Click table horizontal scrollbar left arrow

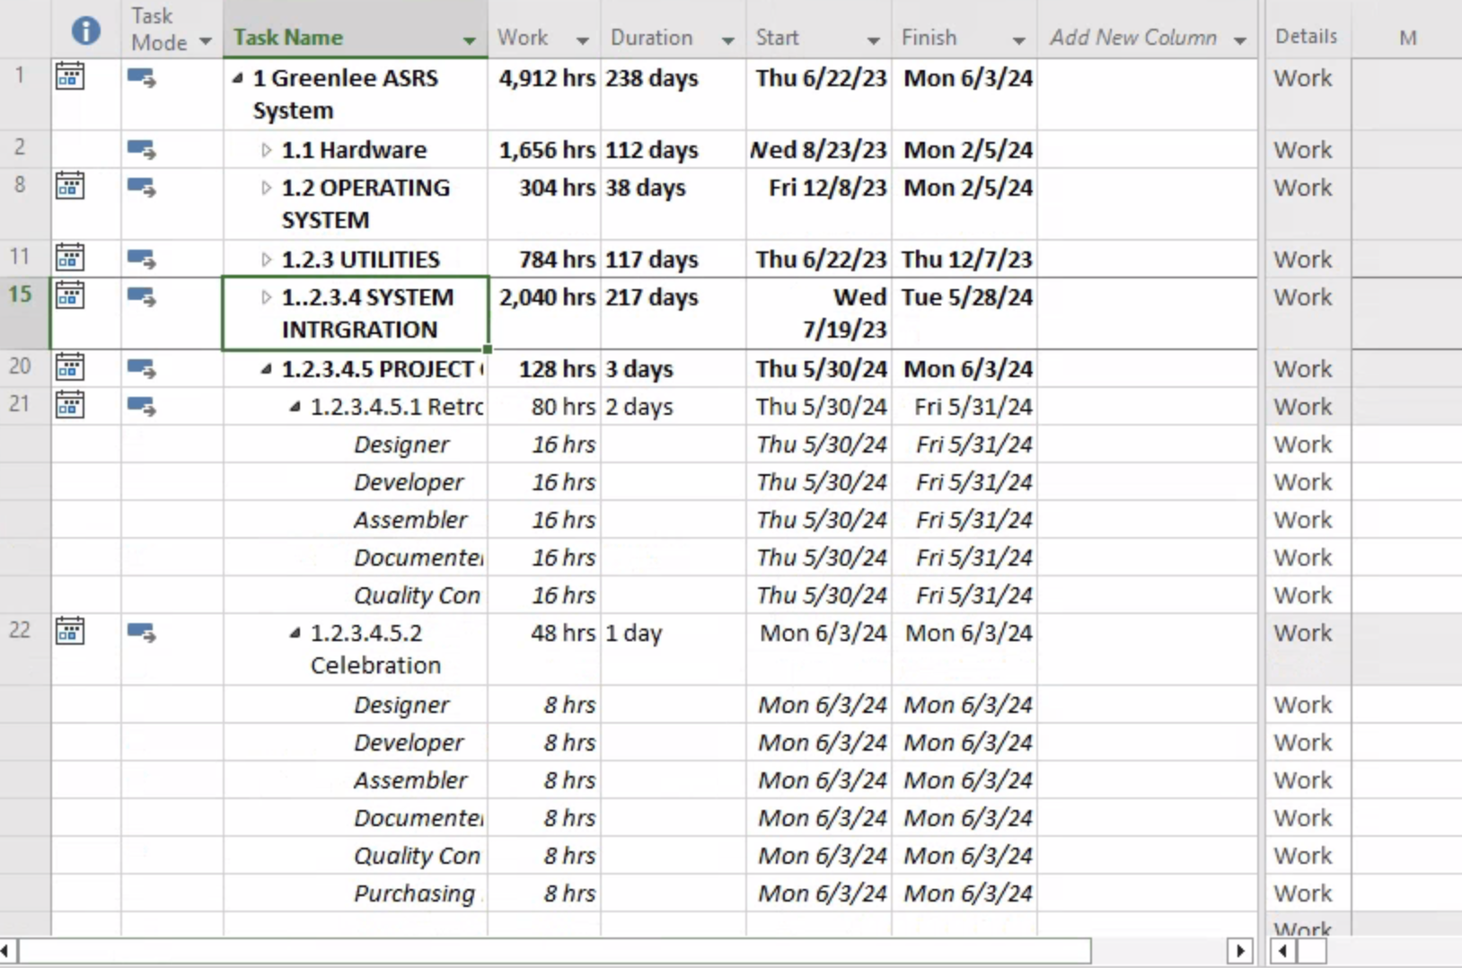[5, 951]
